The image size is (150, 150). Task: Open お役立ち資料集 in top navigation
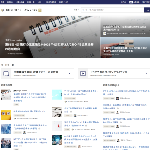(x=51, y=2)
